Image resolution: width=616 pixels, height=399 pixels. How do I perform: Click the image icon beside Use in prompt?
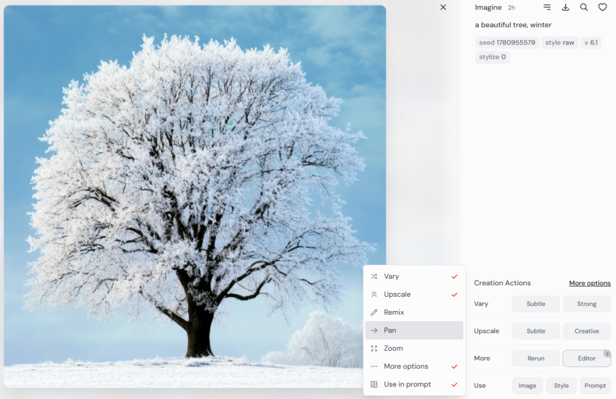tap(374, 385)
